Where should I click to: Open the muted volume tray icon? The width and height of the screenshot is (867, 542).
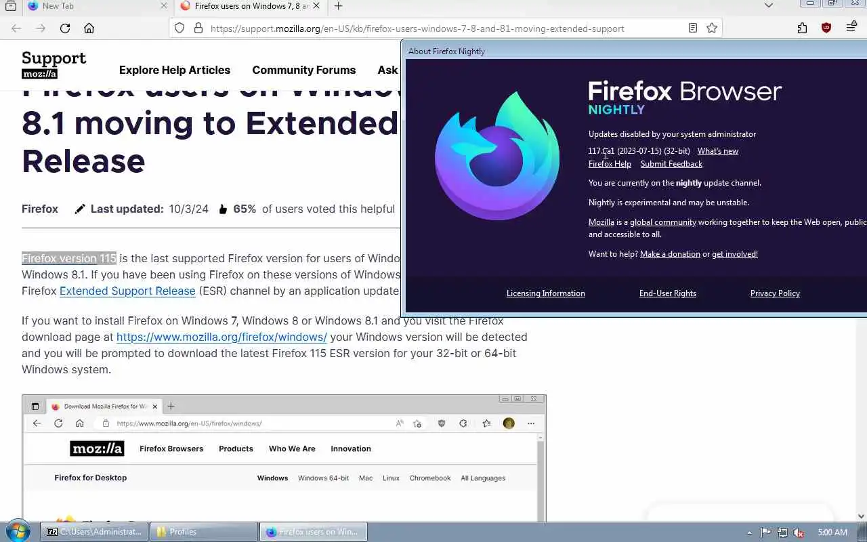799,533
